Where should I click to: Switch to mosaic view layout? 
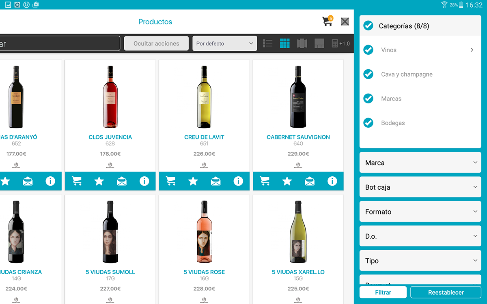tap(319, 43)
